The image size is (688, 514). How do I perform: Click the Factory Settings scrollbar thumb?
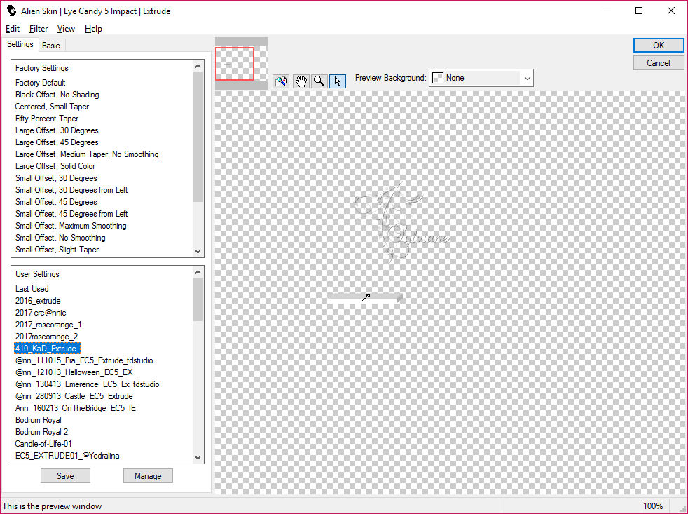click(198, 137)
